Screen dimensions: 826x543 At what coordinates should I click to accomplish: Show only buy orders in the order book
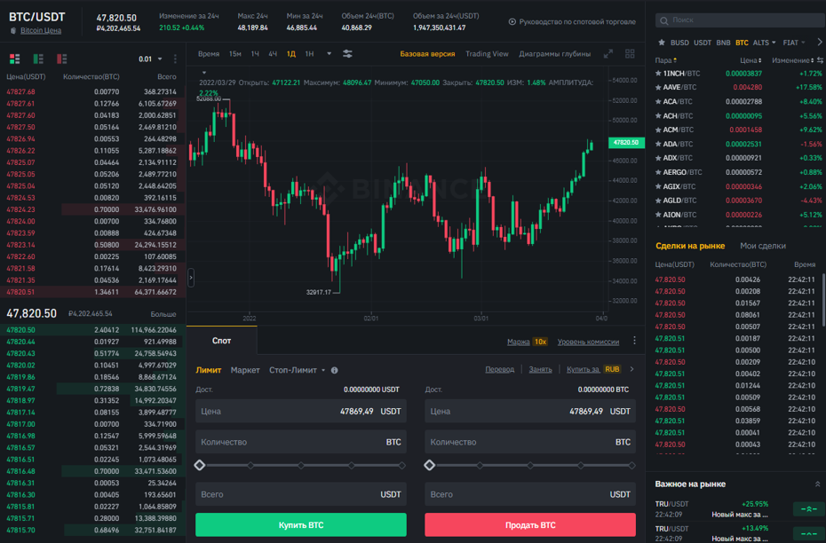pyautogui.click(x=38, y=59)
